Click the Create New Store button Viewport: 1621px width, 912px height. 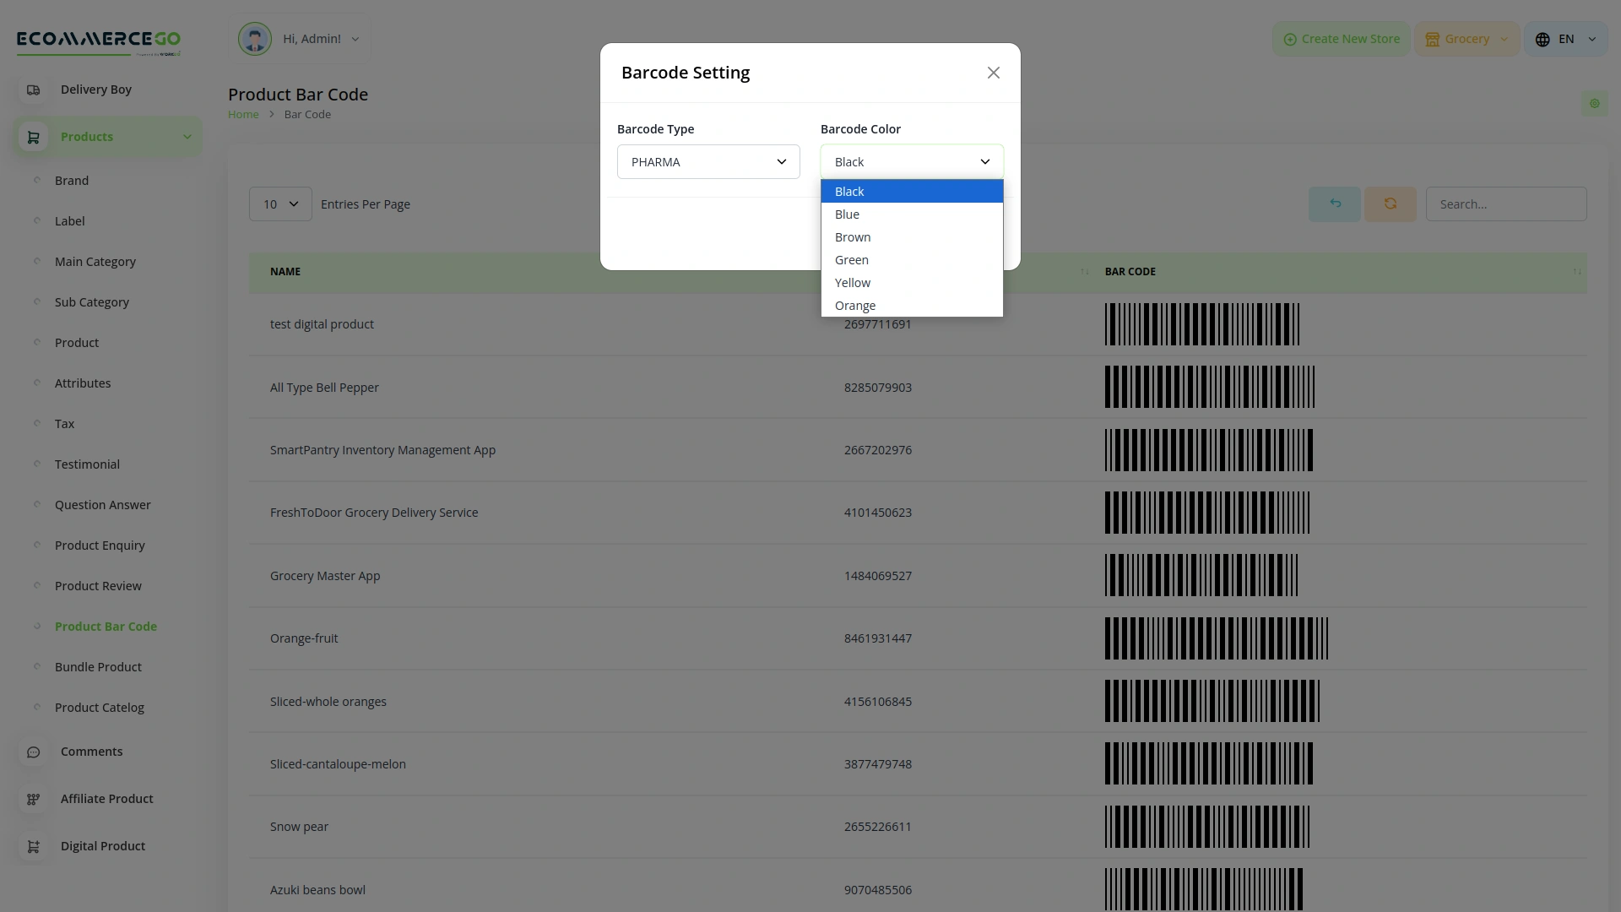tap(1341, 38)
